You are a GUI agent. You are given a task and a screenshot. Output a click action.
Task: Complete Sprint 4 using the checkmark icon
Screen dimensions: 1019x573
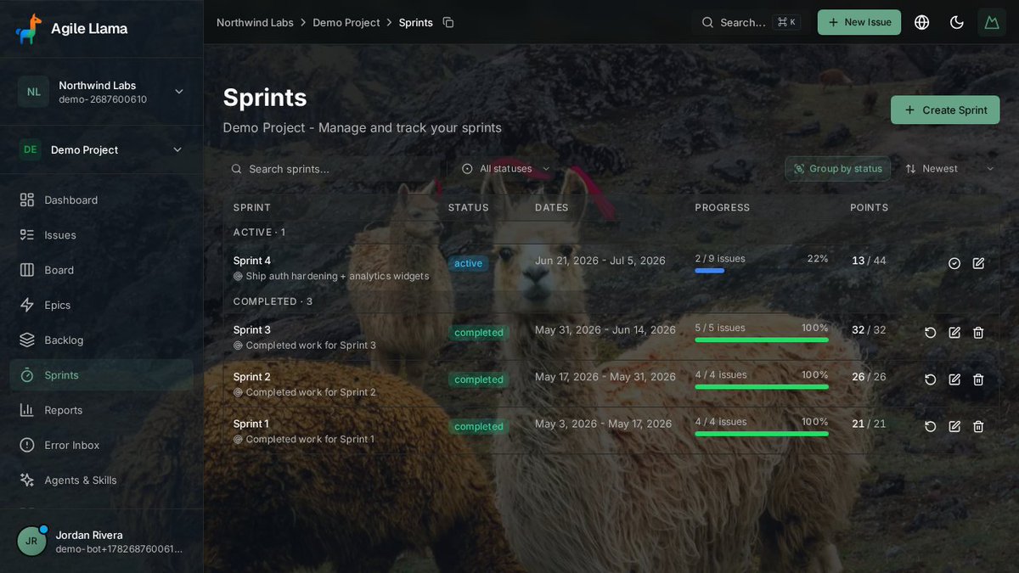(x=954, y=263)
